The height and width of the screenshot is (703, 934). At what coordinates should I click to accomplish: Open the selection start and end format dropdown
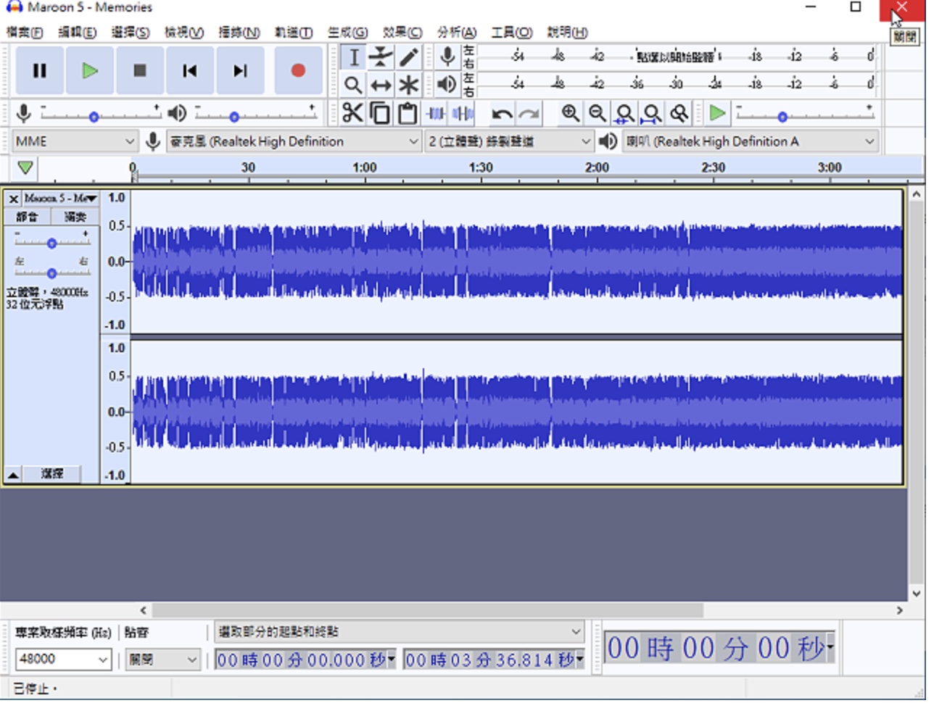[x=400, y=633]
